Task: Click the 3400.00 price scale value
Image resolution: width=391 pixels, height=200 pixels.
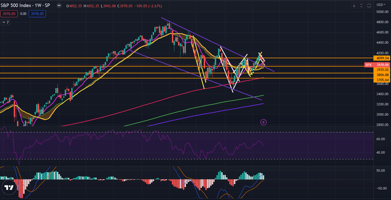Action: 383,94
